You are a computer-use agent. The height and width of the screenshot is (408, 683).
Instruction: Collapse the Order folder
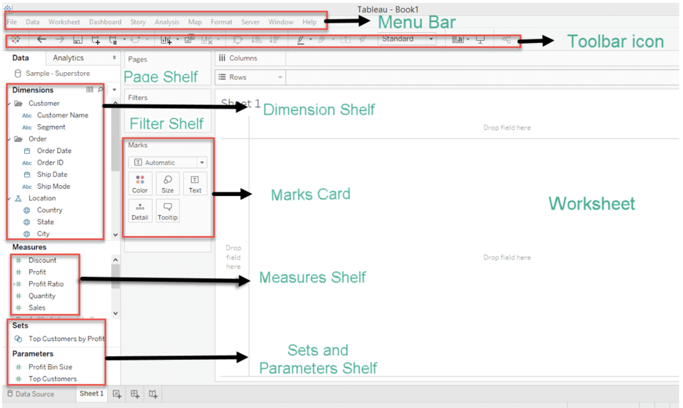9,139
